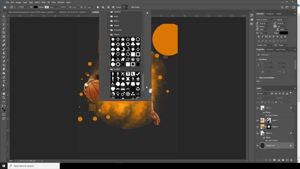Hide the topmost layer in Layers panel
Image resolution: width=300 pixels, height=169 pixels.
257,108
